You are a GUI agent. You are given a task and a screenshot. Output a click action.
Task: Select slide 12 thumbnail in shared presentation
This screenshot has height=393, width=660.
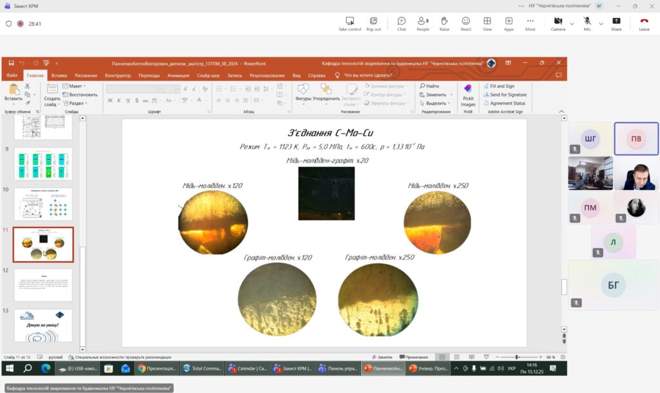(44, 285)
